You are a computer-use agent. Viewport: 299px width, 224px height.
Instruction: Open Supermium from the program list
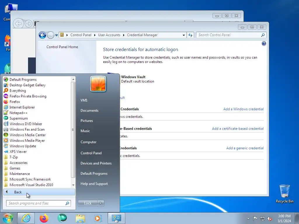pos(18,118)
